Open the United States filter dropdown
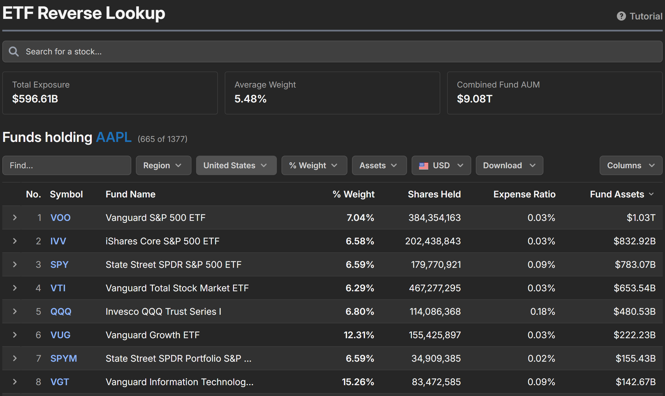Viewport: 665px width, 396px height. [236, 165]
